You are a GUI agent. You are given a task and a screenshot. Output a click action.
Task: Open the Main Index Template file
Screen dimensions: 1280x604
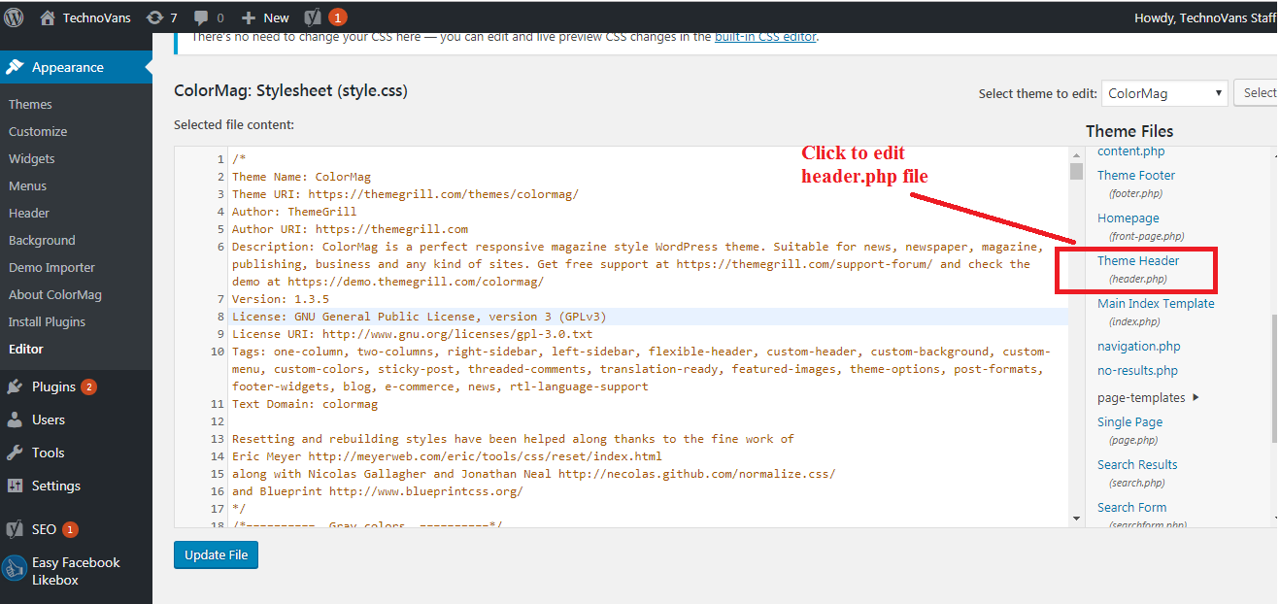pyautogui.click(x=1156, y=303)
